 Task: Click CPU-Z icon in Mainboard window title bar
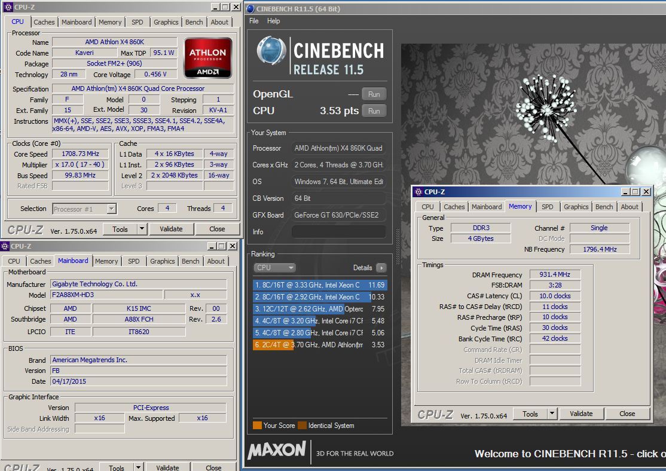[5, 246]
